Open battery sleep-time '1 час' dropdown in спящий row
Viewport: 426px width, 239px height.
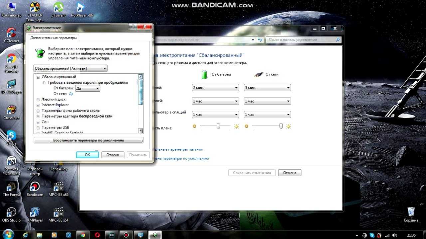pyautogui.click(x=215, y=115)
